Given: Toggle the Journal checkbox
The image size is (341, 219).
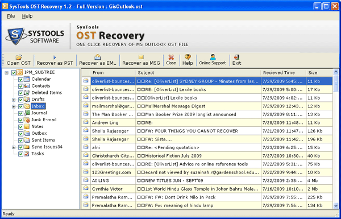Looking at the screenshot, I should pos(20,113).
